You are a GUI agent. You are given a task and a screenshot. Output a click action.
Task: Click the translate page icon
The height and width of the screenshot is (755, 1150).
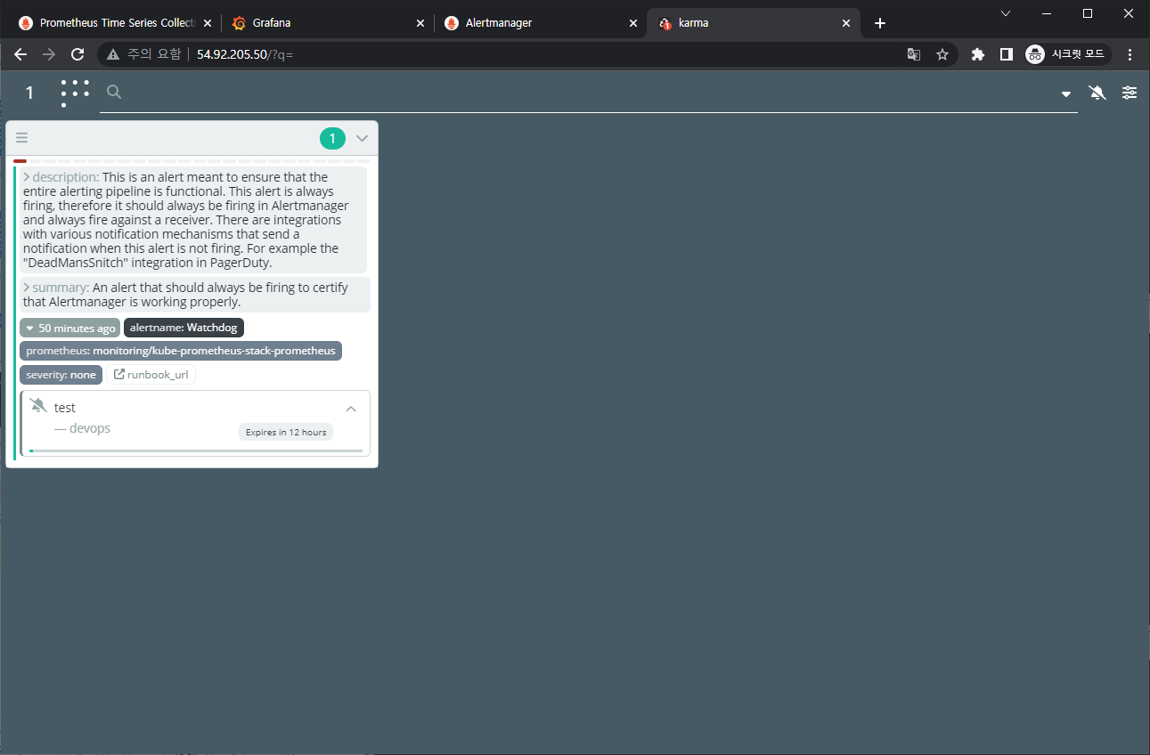[x=914, y=54]
